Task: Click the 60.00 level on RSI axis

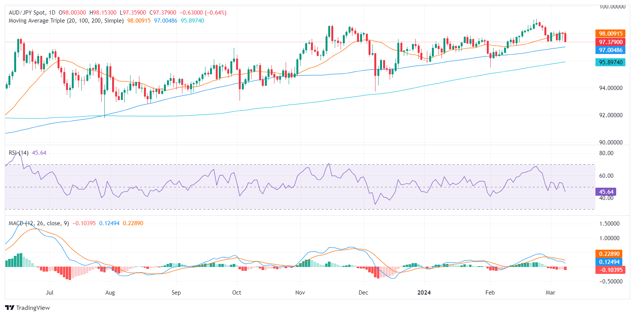Action: click(x=606, y=176)
